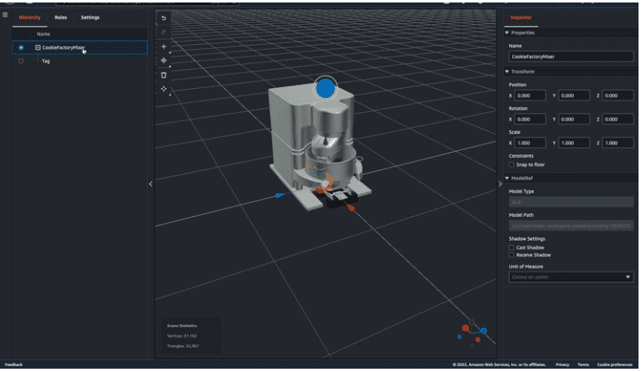Click Position X value field
The width and height of the screenshot is (641, 372).
530,95
